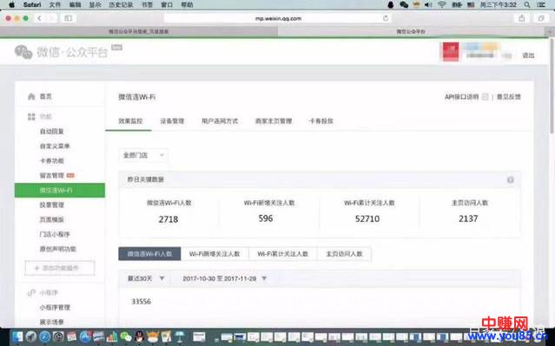Open the 意见反馈 feedback link
This screenshot has height=346, width=555.
pyautogui.click(x=509, y=96)
